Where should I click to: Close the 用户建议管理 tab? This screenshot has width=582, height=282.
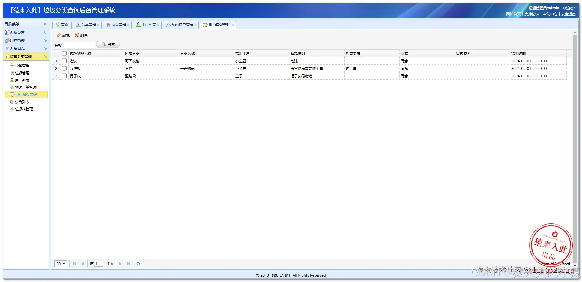coord(233,25)
